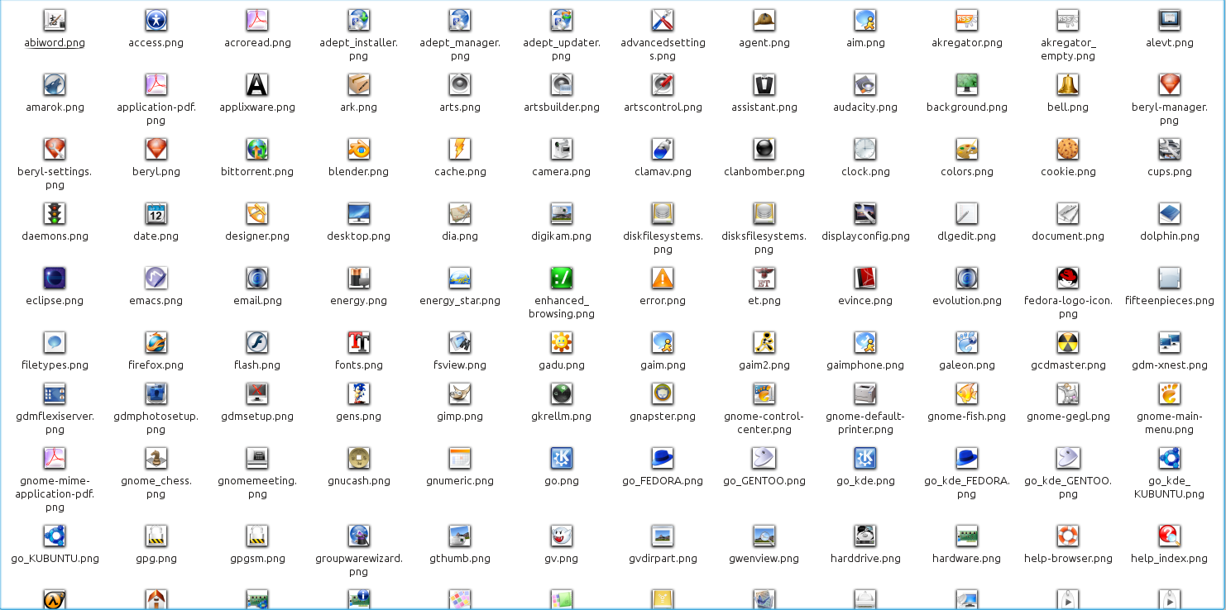
Task: Select the gpg.png padlock icon
Action: tap(156, 536)
